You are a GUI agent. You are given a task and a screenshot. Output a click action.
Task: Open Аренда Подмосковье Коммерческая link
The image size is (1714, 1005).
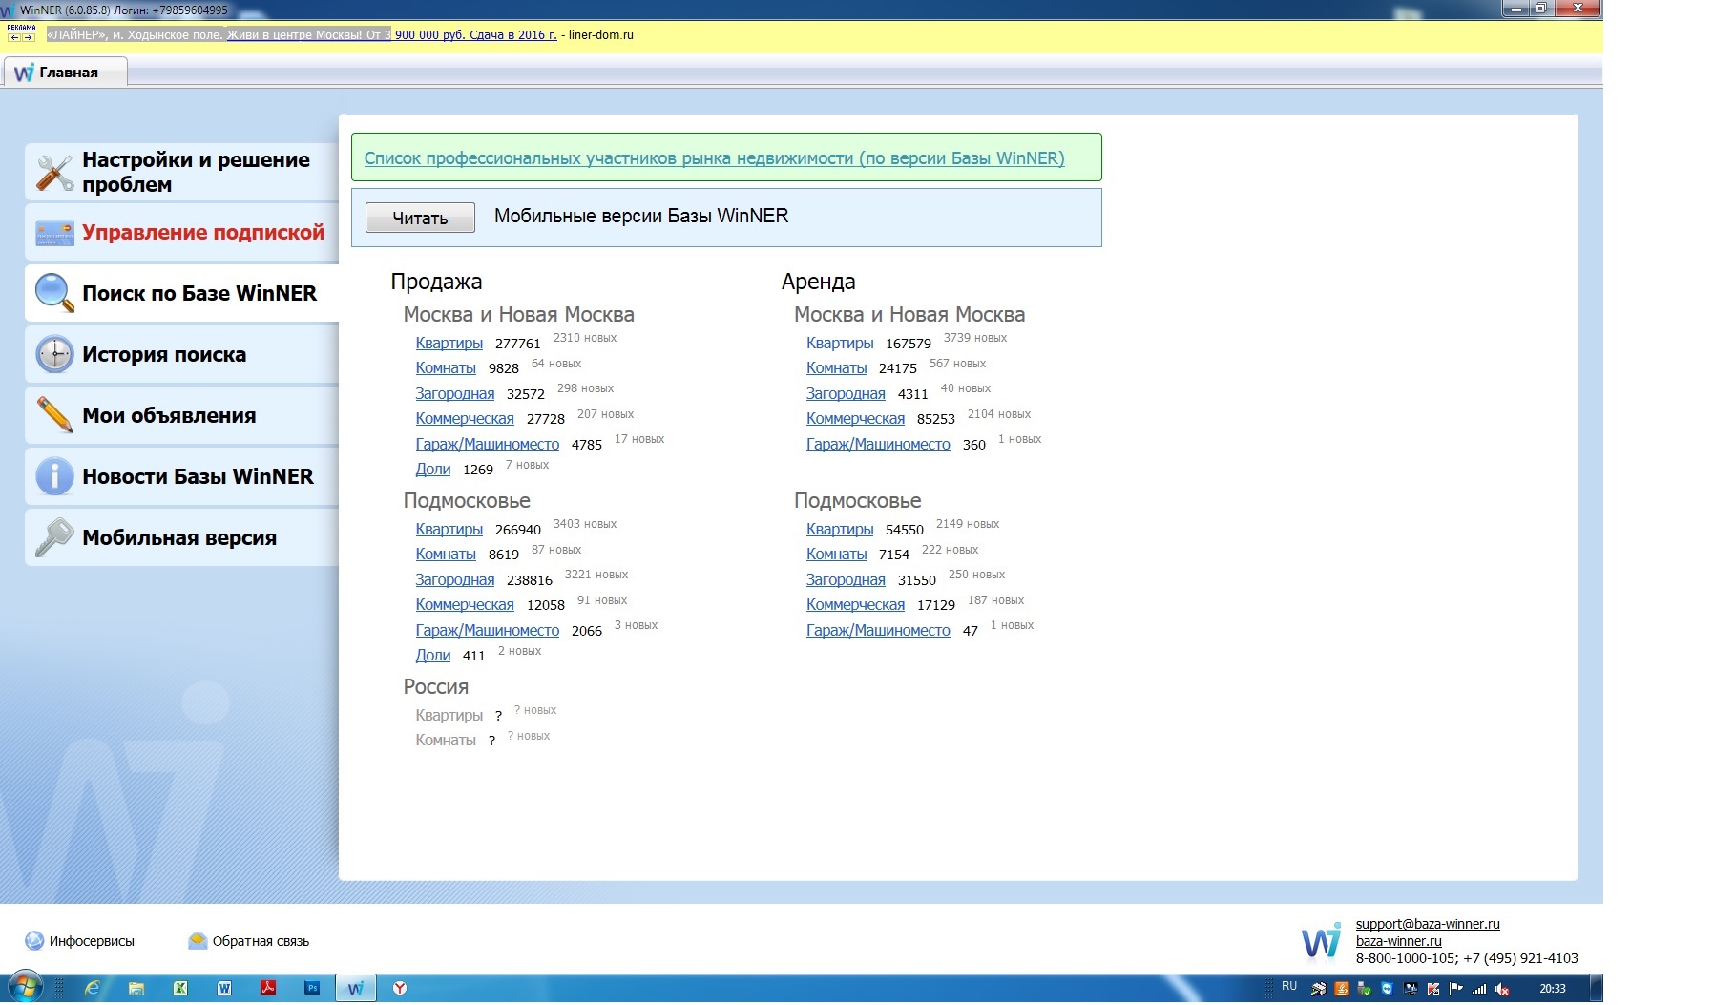coord(855,604)
